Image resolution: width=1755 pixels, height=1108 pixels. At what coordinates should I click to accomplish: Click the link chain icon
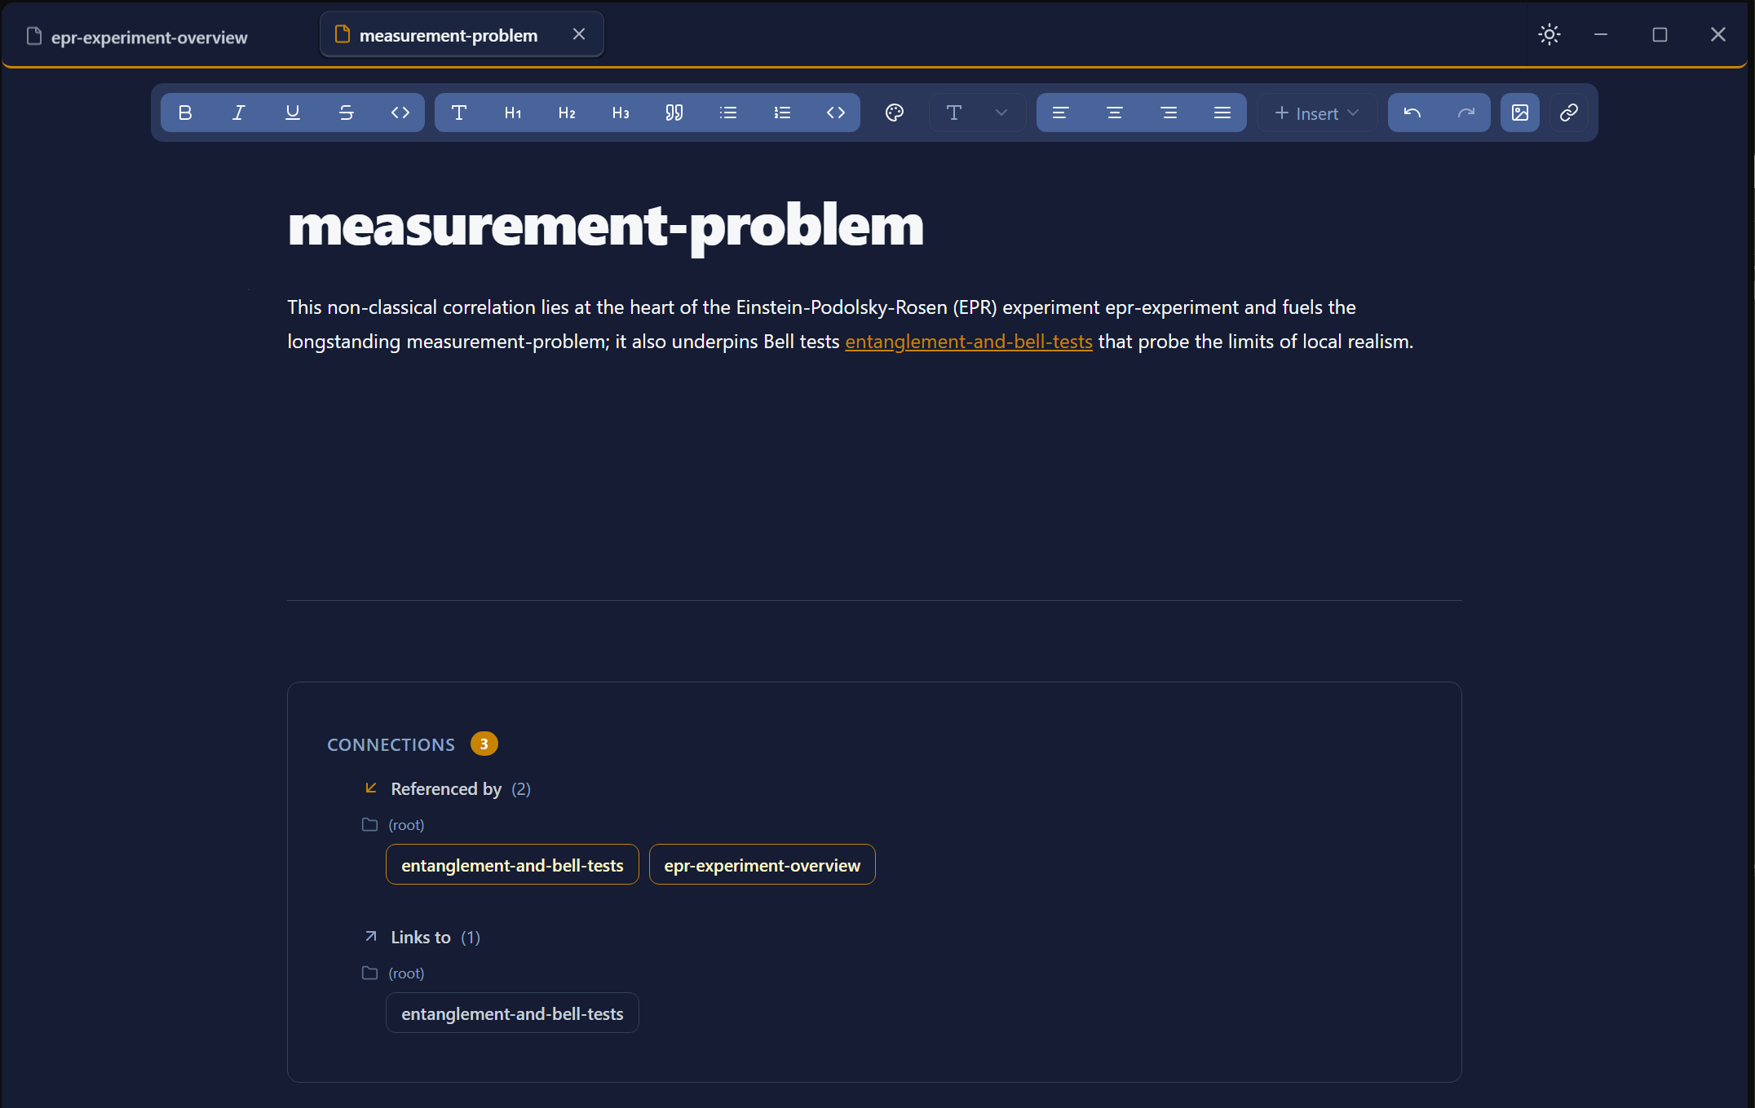pyautogui.click(x=1569, y=113)
